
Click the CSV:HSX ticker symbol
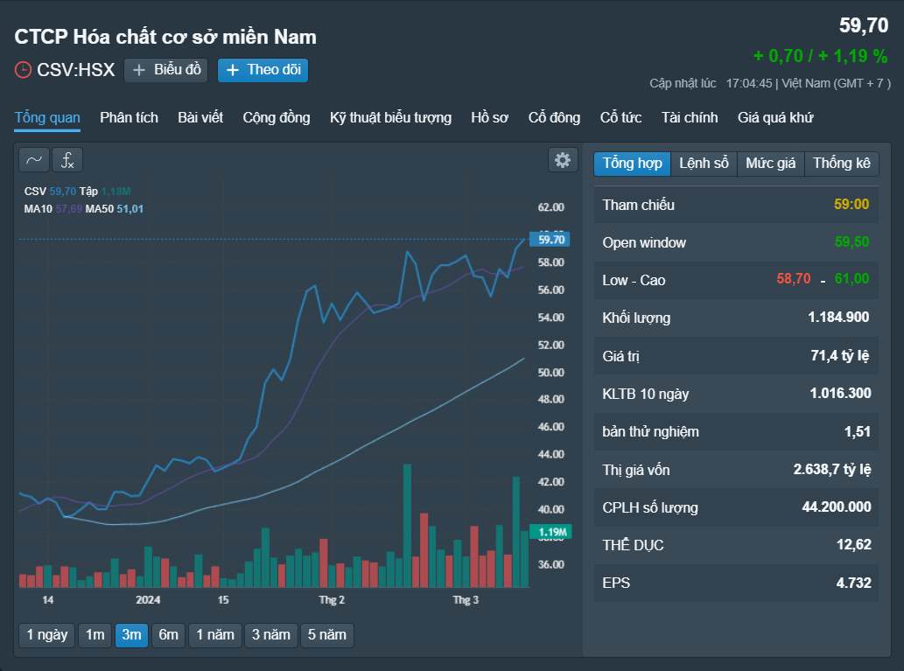click(x=76, y=70)
